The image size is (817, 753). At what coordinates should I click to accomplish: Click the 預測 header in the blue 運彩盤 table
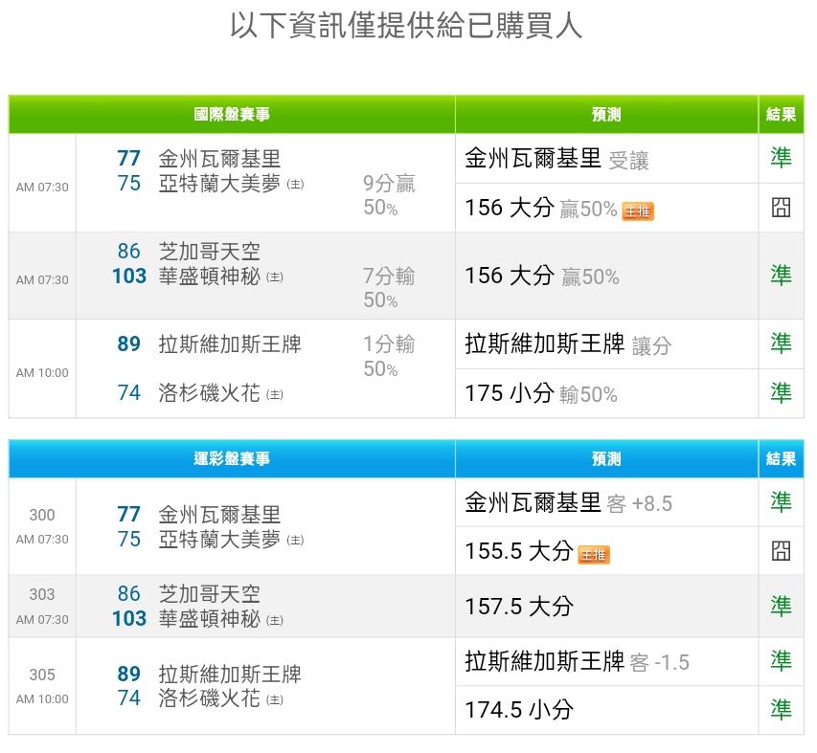click(606, 459)
